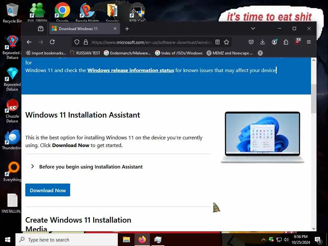Reload the current page
This screenshot has height=246, width=328.
[x=52, y=42]
